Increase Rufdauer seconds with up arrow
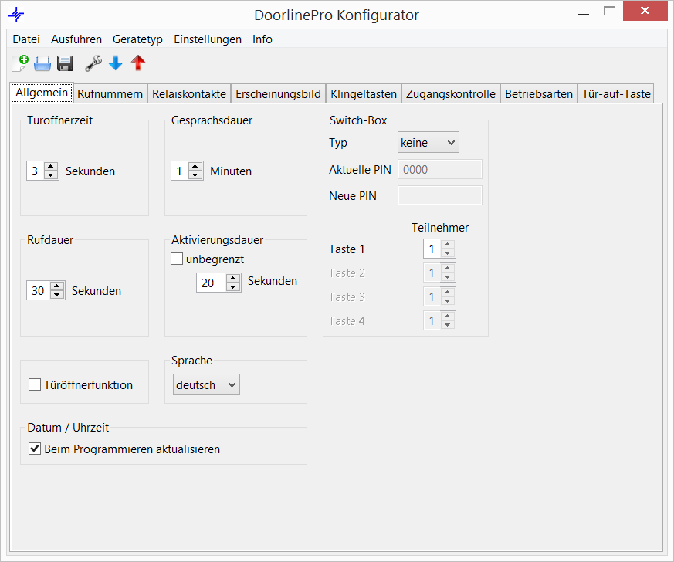The image size is (674, 562). (57, 286)
